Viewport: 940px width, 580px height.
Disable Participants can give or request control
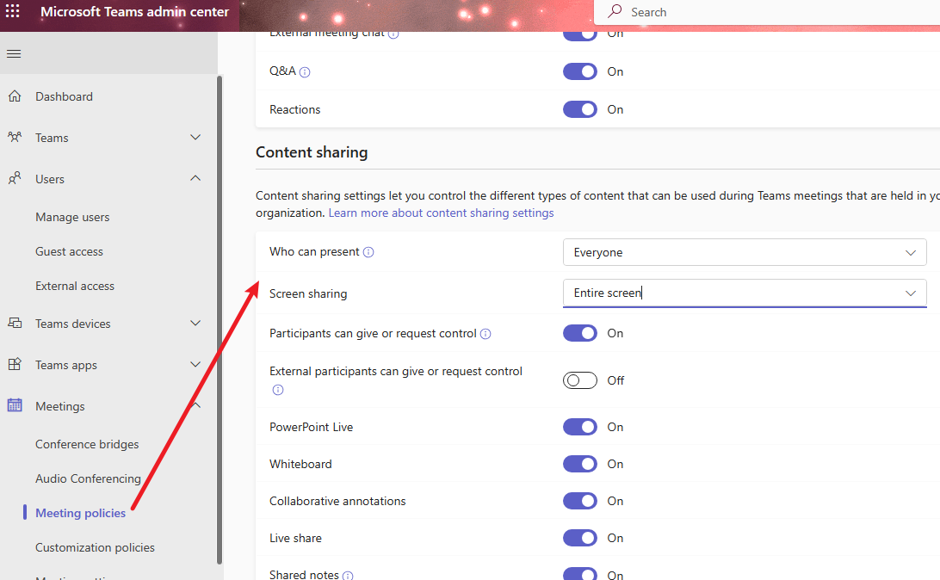pos(579,333)
